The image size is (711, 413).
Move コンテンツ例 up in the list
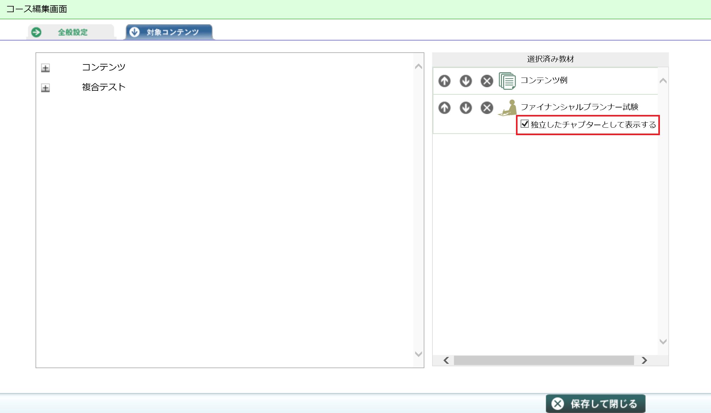(x=444, y=81)
